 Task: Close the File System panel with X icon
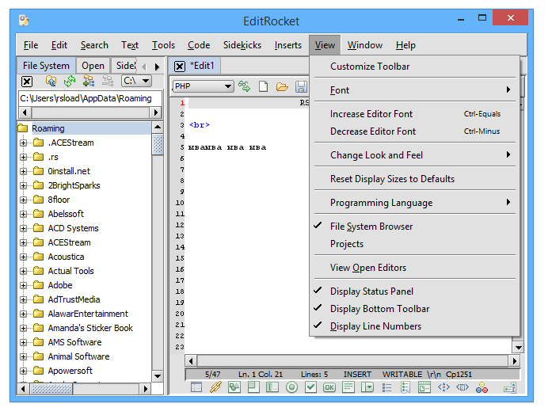click(27, 82)
